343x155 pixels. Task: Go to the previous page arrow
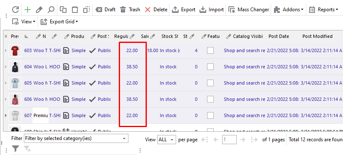[216, 140]
